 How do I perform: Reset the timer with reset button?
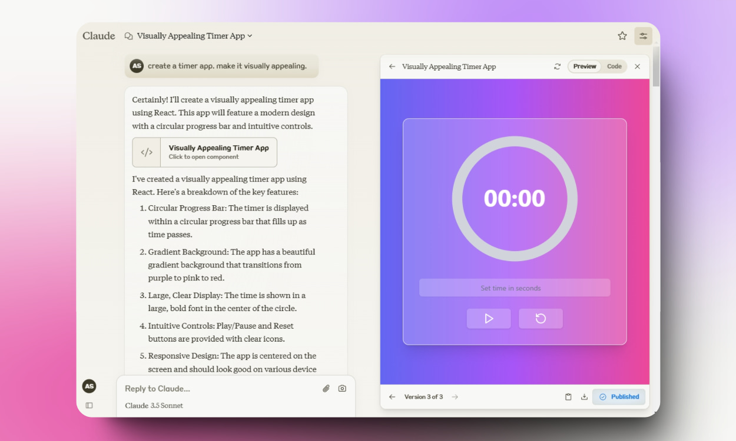[541, 319]
